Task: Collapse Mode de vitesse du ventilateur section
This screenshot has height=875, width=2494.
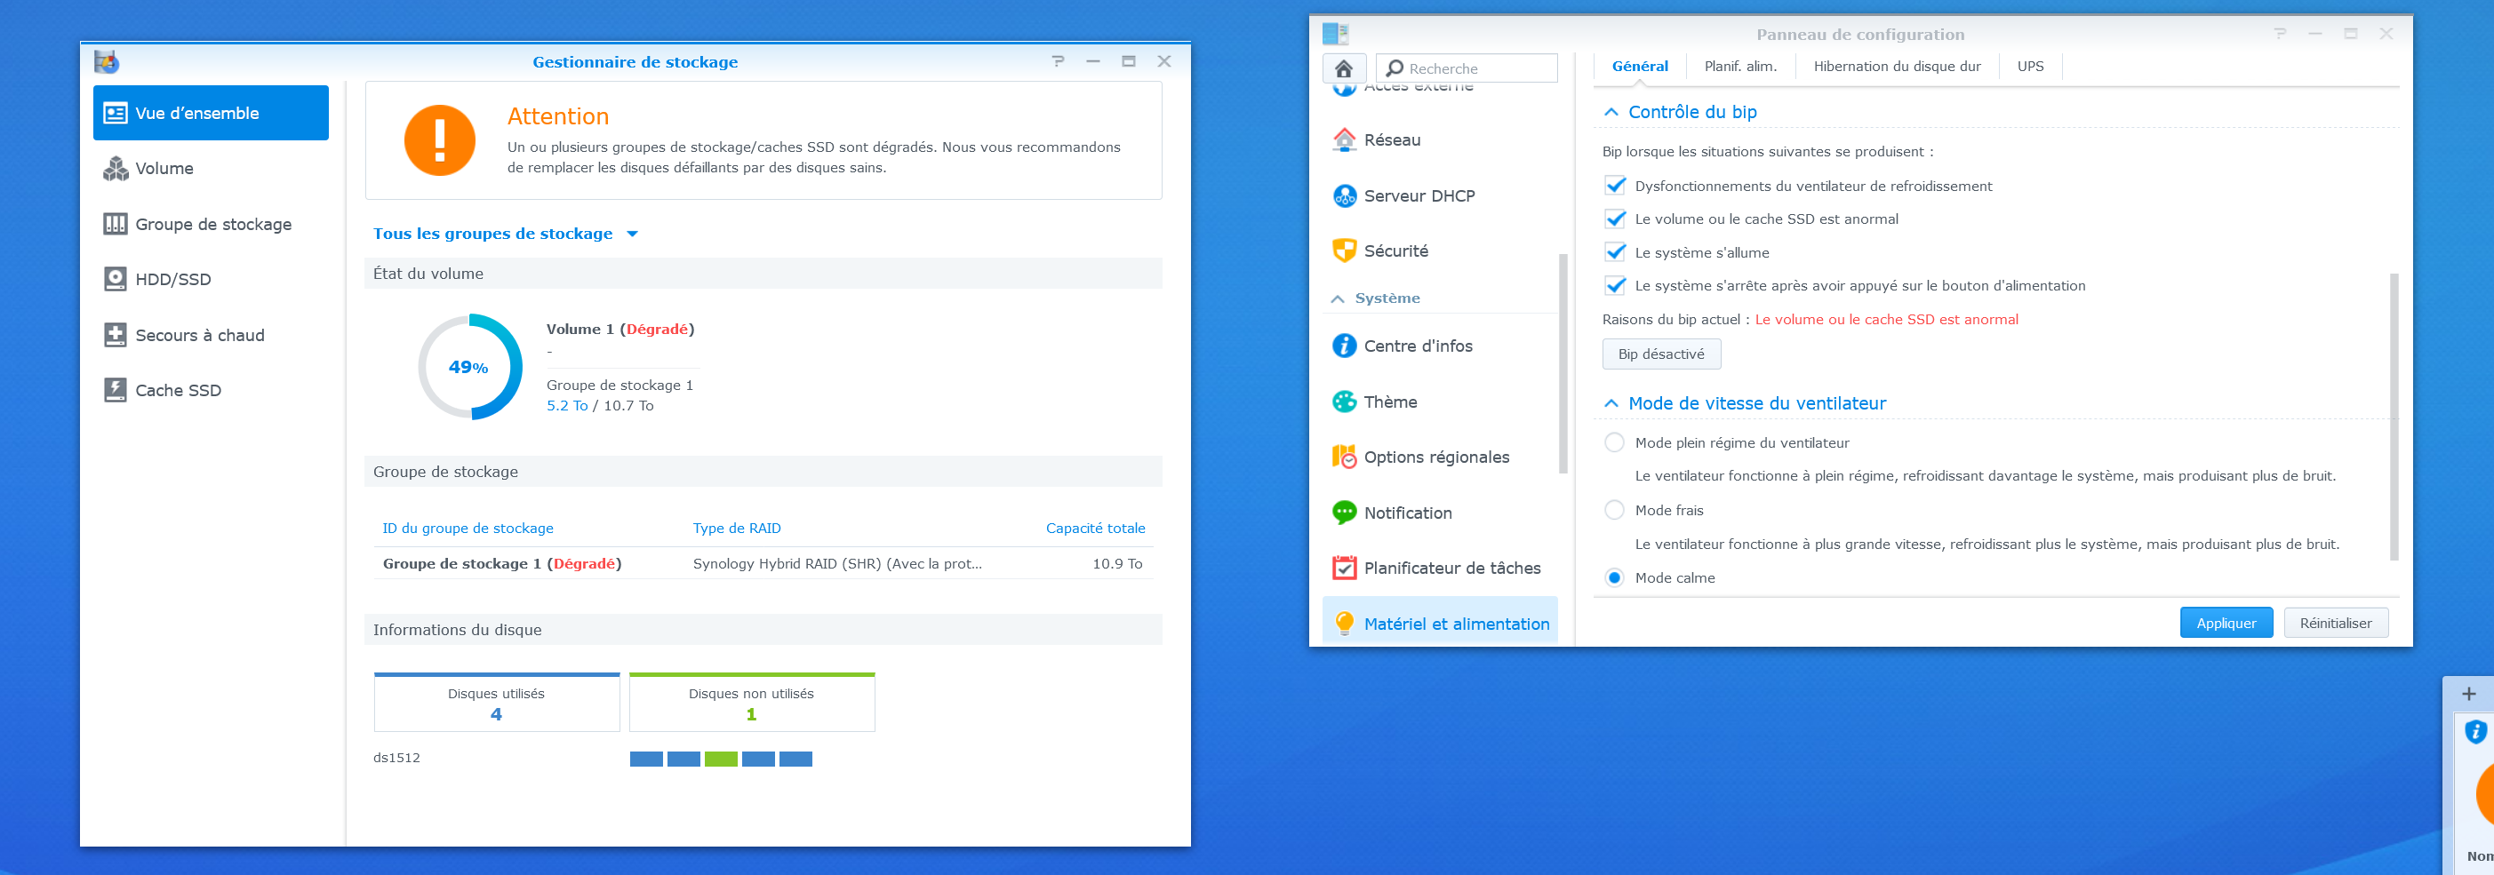Action: click(x=1611, y=403)
